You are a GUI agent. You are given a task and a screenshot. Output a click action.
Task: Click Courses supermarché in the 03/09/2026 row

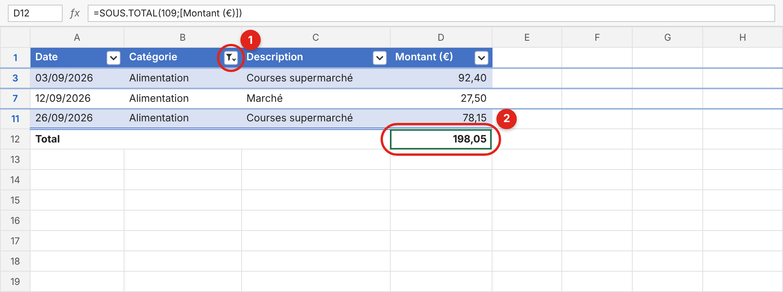coord(316,78)
